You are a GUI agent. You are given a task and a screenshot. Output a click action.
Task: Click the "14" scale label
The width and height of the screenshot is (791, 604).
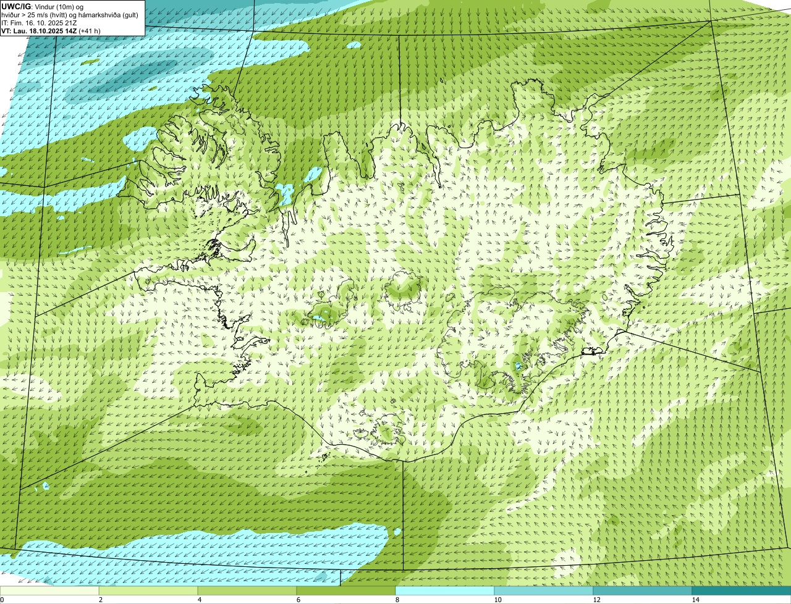coord(695,600)
